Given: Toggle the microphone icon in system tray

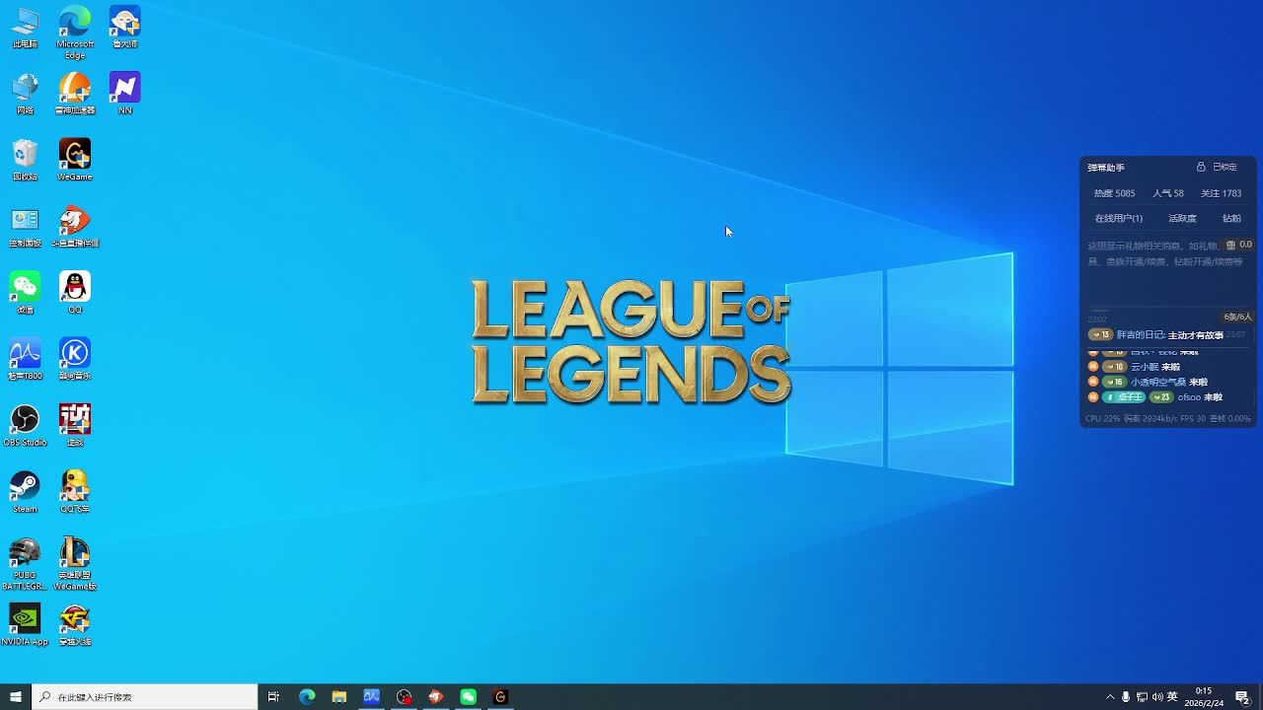Looking at the screenshot, I should pos(1126,697).
